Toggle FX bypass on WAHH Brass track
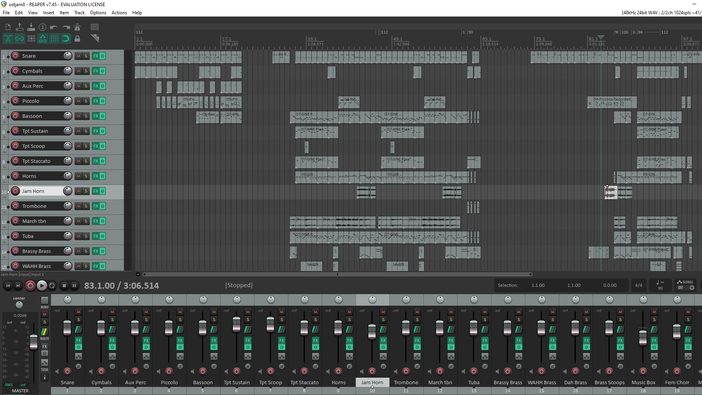Viewport: 702px width, 395px height. point(103,266)
